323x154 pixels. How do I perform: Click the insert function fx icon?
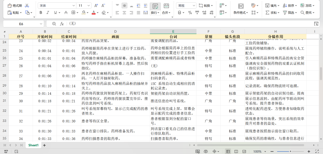[x=62, y=24]
